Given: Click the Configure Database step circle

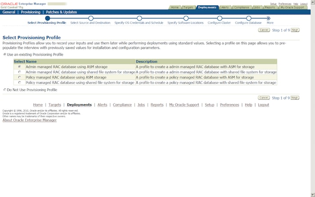Looking at the screenshot, I should click(x=249, y=18).
